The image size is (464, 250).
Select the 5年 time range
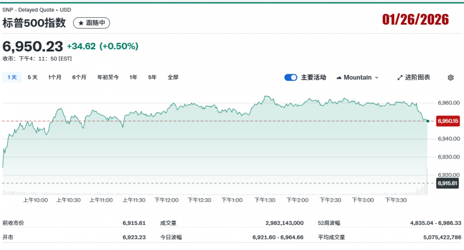152,77
